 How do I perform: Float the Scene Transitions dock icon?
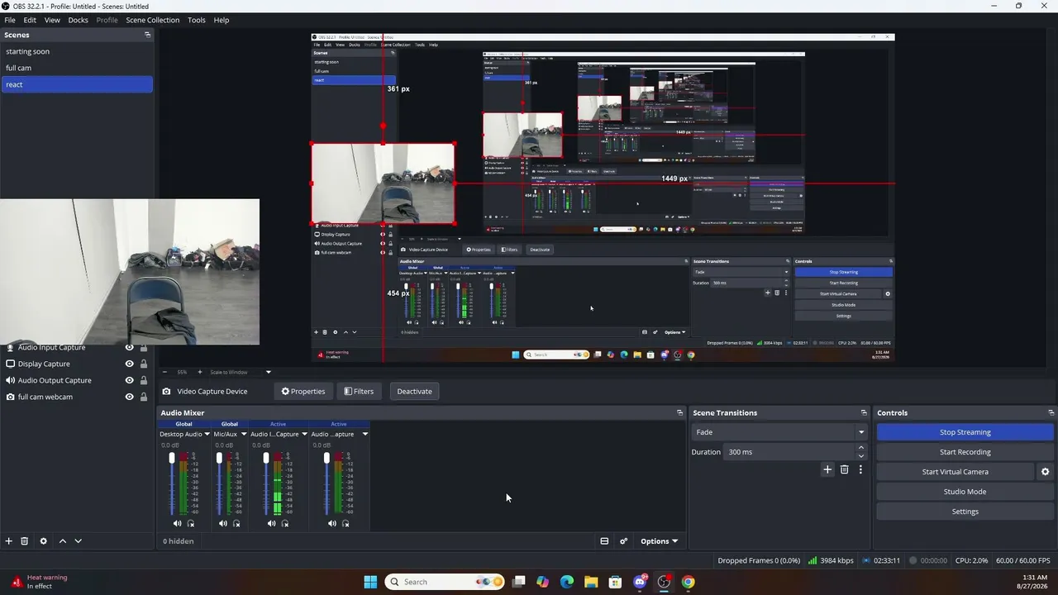click(x=864, y=412)
